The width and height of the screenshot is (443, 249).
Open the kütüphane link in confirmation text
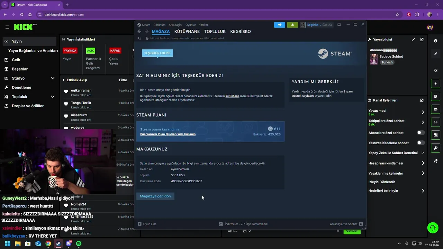pos(232,96)
